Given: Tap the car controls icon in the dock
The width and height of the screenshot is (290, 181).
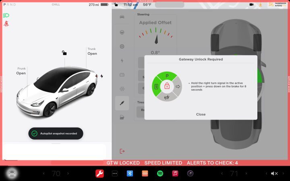Looking at the screenshot, I should tap(12, 173).
